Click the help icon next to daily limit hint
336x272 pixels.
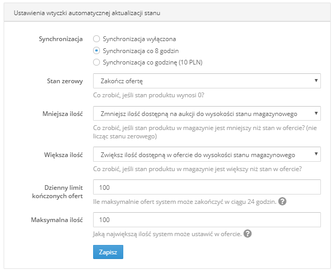point(282,201)
